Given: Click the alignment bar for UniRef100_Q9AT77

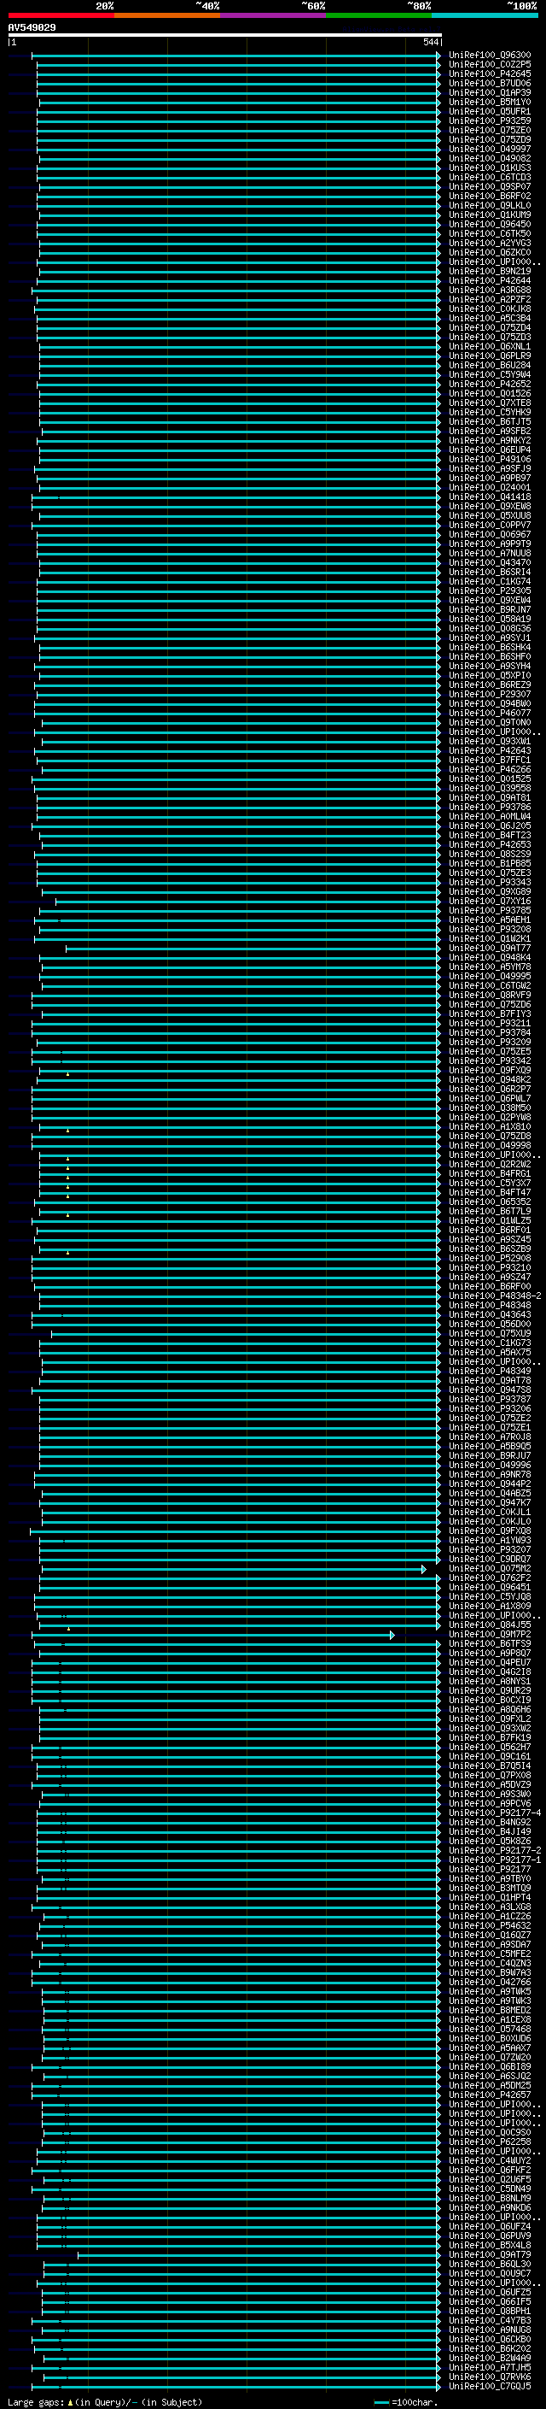Looking at the screenshot, I should 253,949.
